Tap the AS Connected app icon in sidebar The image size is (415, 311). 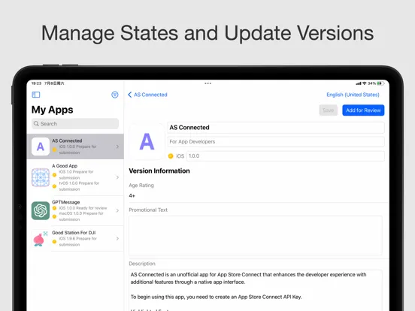coord(41,146)
